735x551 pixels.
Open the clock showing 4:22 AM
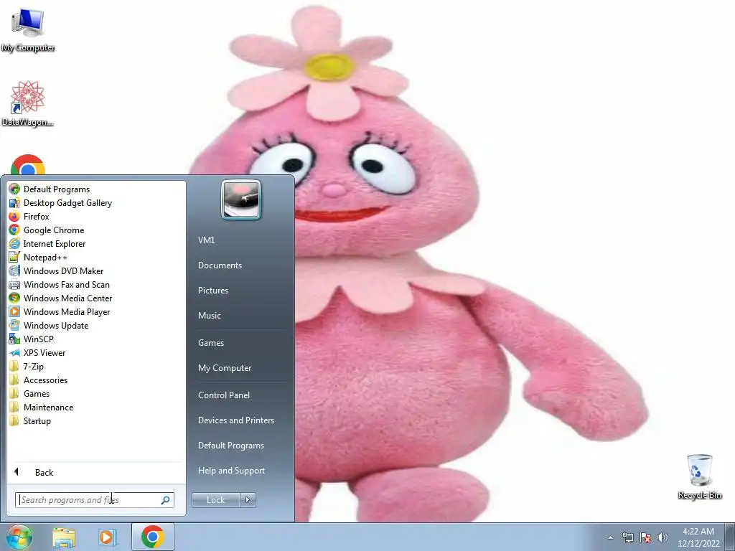(698, 537)
